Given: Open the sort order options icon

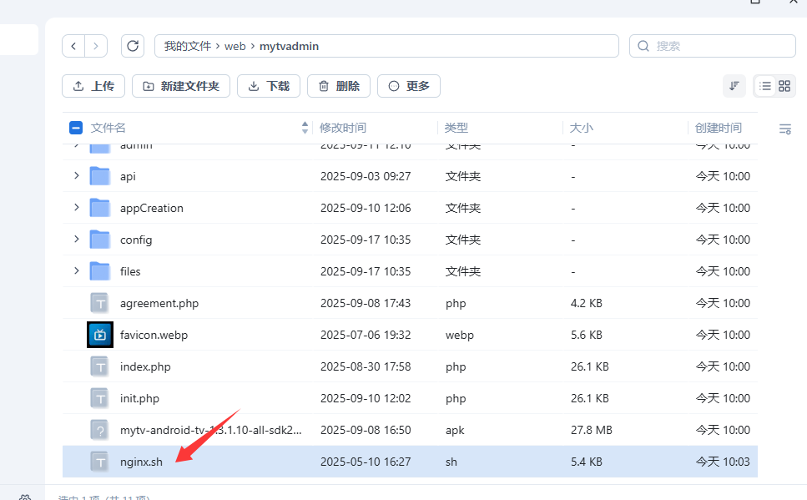Looking at the screenshot, I should 734,86.
